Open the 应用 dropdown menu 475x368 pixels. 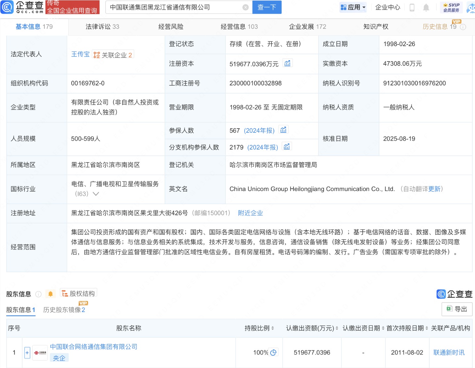tap(353, 7)
